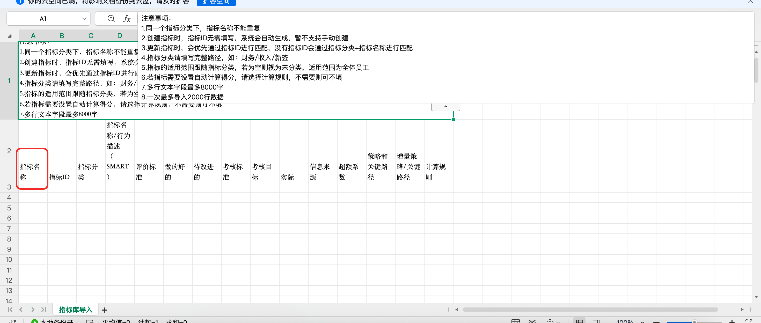
Task: Collapse the expanded formula bar
Action: (x=445, y=107)
